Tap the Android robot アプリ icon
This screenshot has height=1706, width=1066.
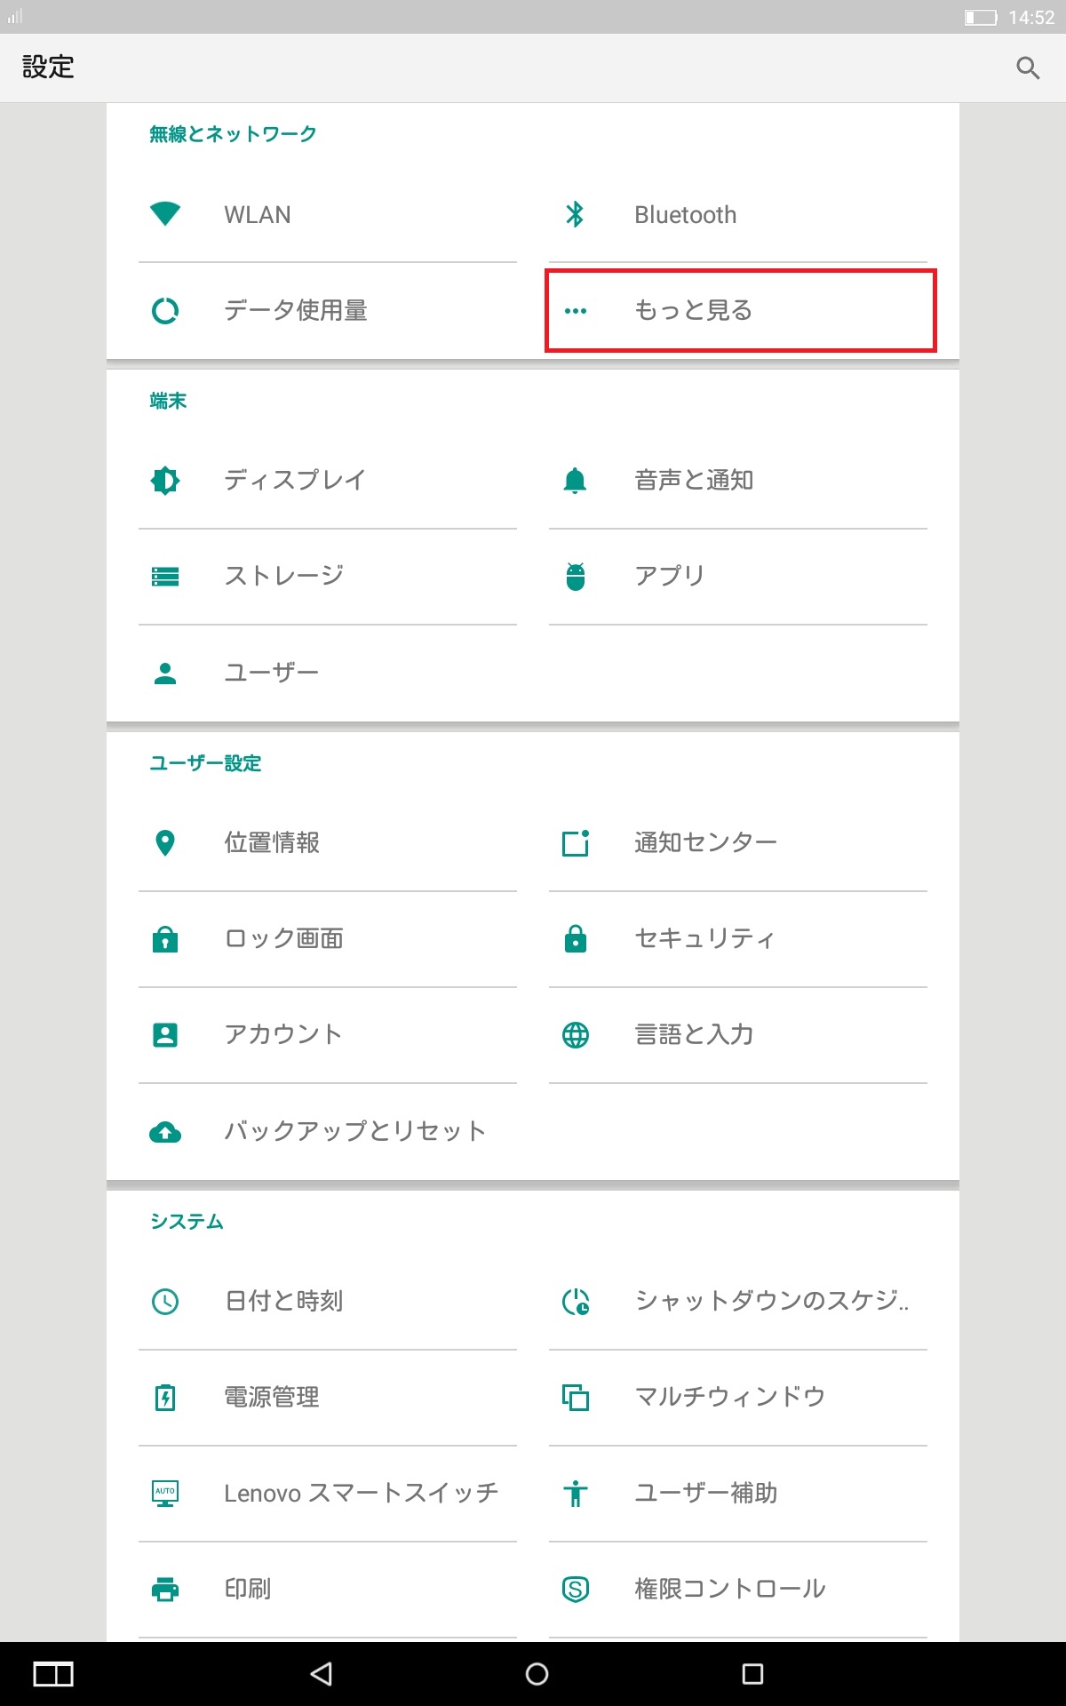(575, 577)
